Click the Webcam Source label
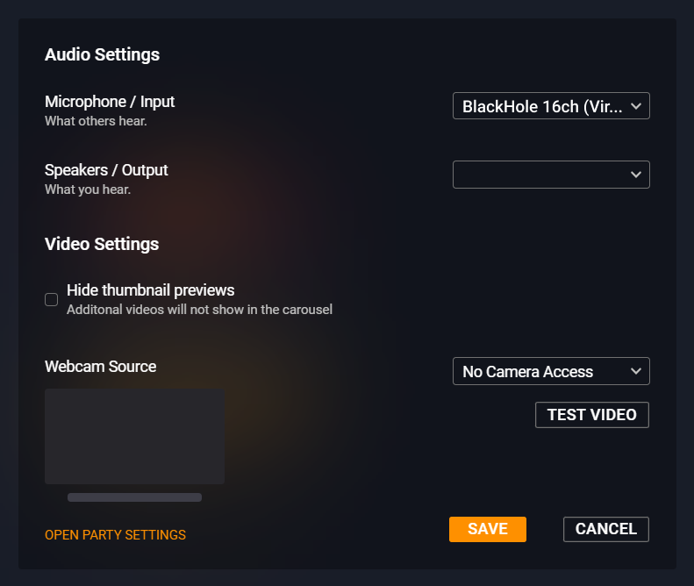Image resolution: width=694 pixels, height=586 pixels. [100, 367]
